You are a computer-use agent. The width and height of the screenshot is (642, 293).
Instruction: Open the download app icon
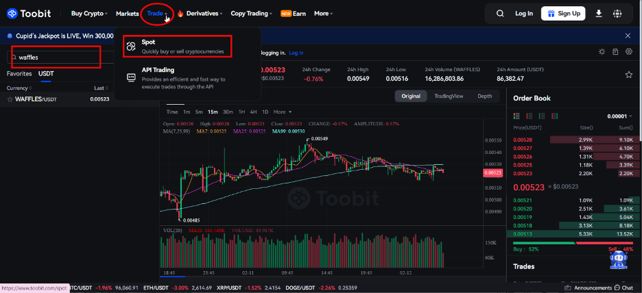[x=599, y=14]
